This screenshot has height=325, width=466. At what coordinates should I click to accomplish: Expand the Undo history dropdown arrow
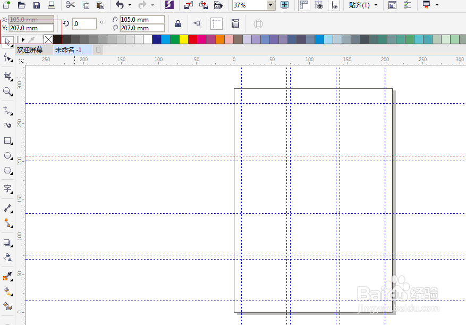(130, 5)
